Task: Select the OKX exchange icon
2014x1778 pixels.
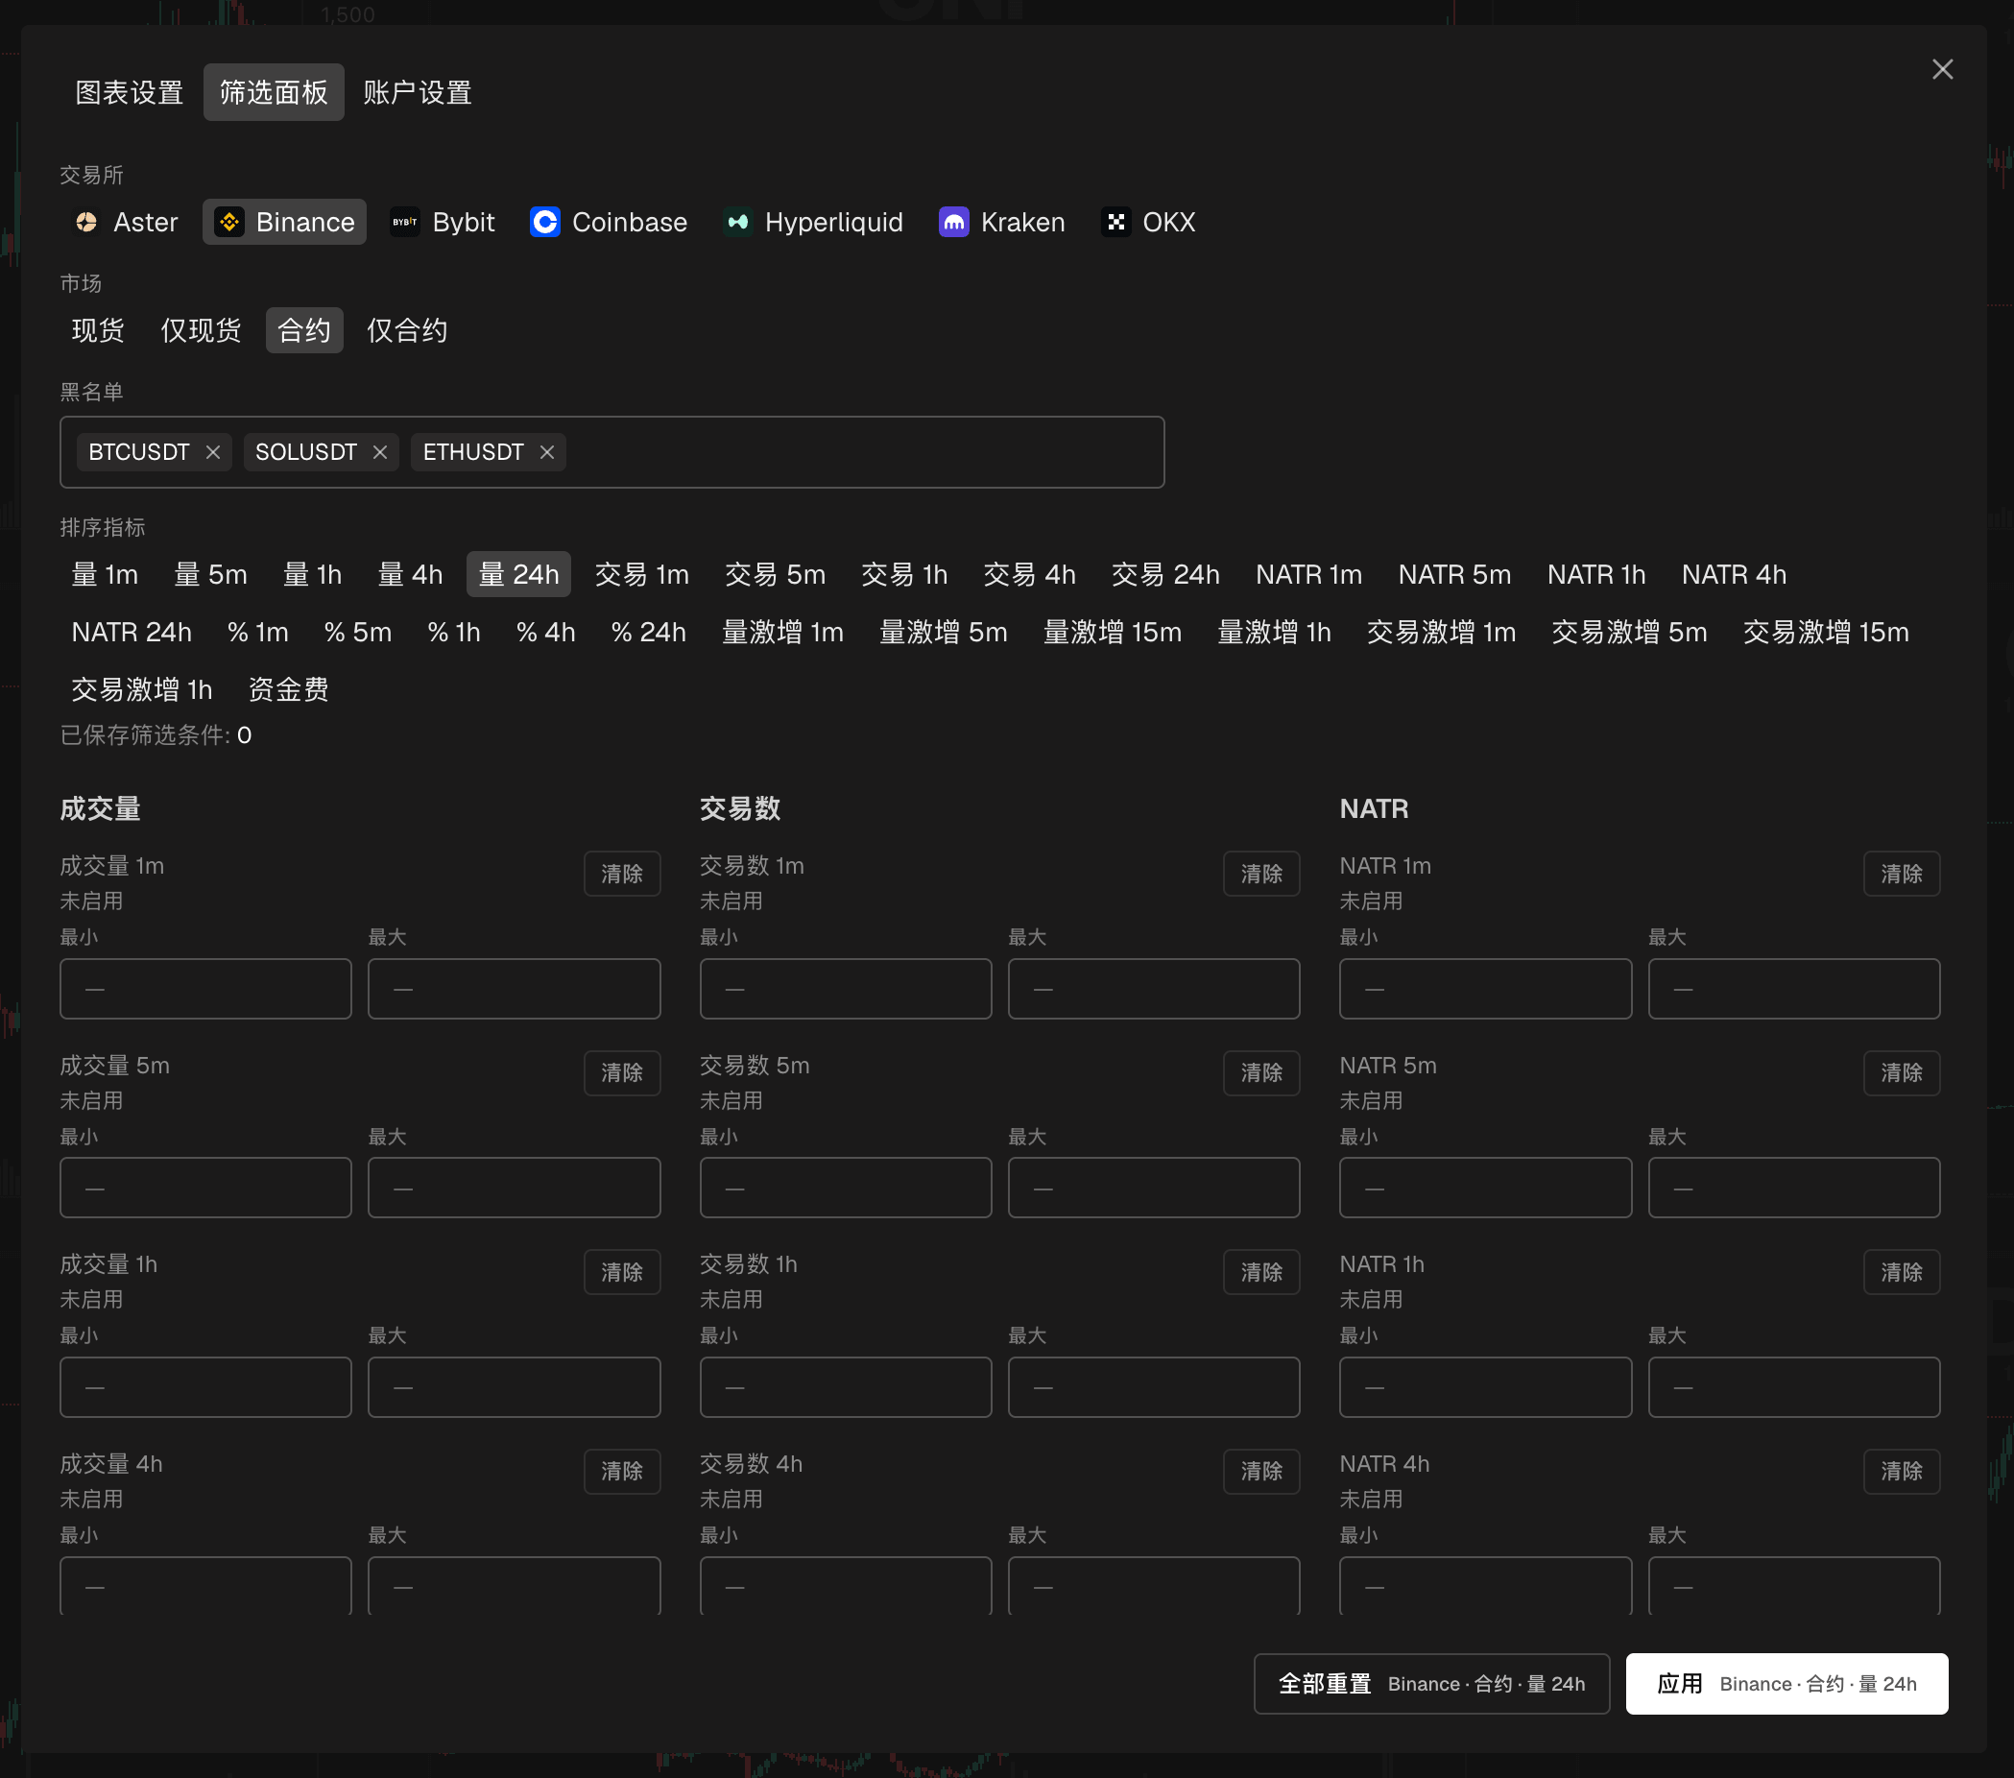Action: (x=1115, y=222)
